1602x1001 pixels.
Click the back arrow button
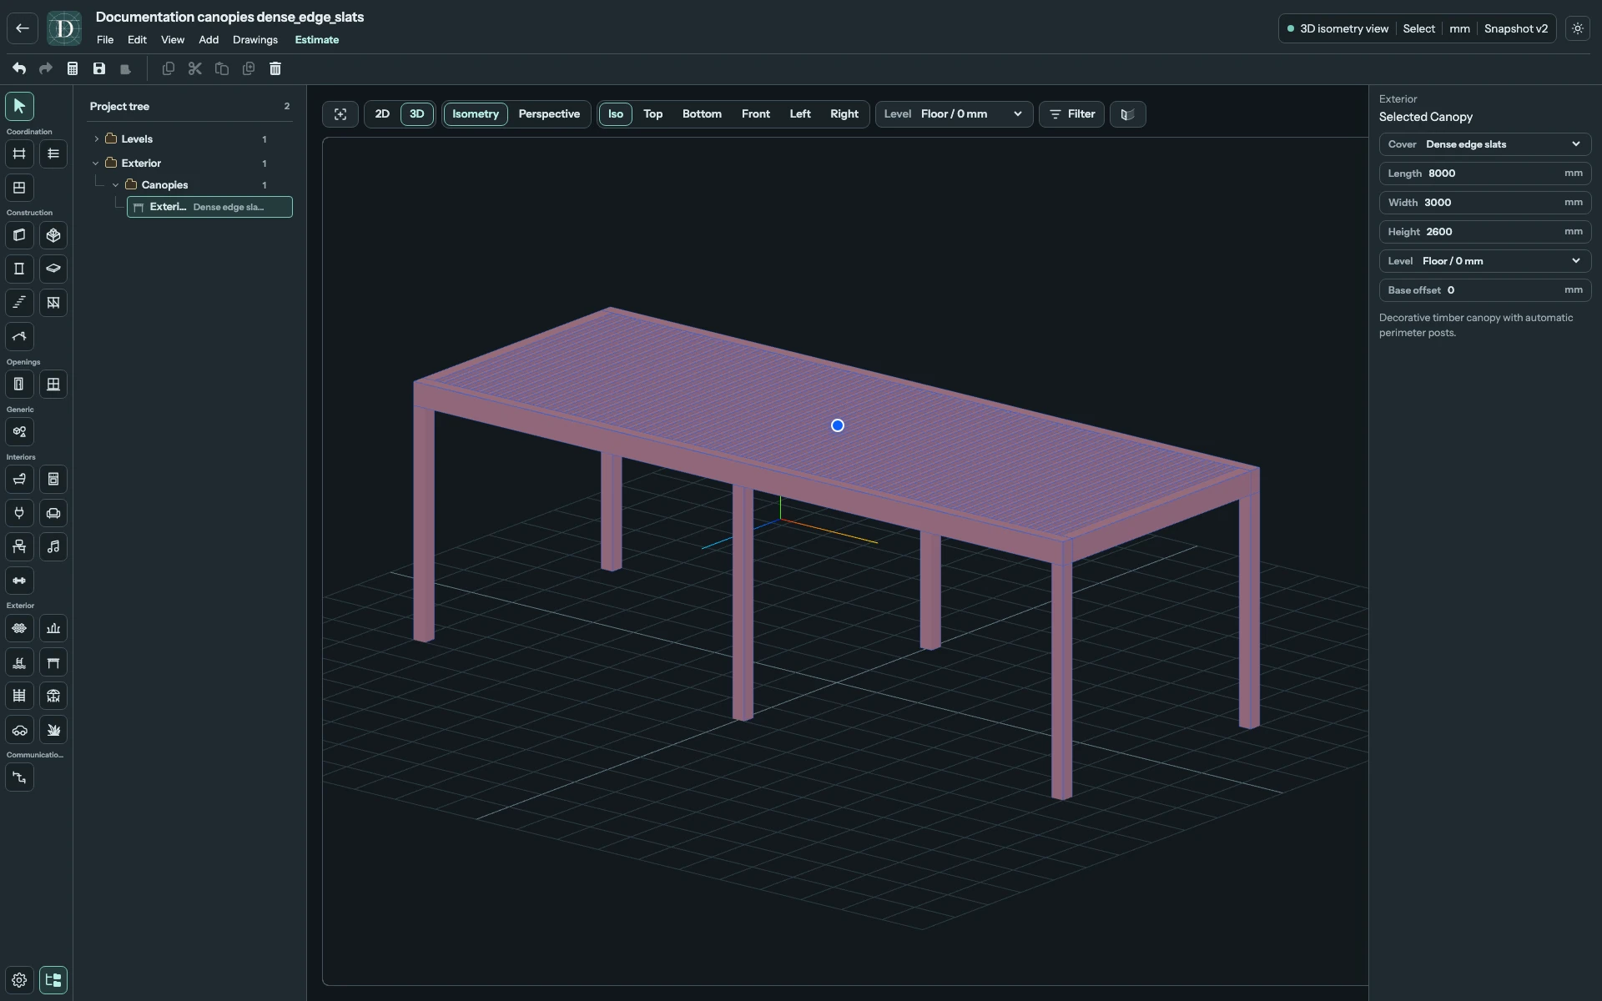23,28
